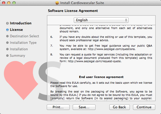This screenshot has height=114, width=161.
Task: Click the blue License step bullet
Action: pos(7,30)
